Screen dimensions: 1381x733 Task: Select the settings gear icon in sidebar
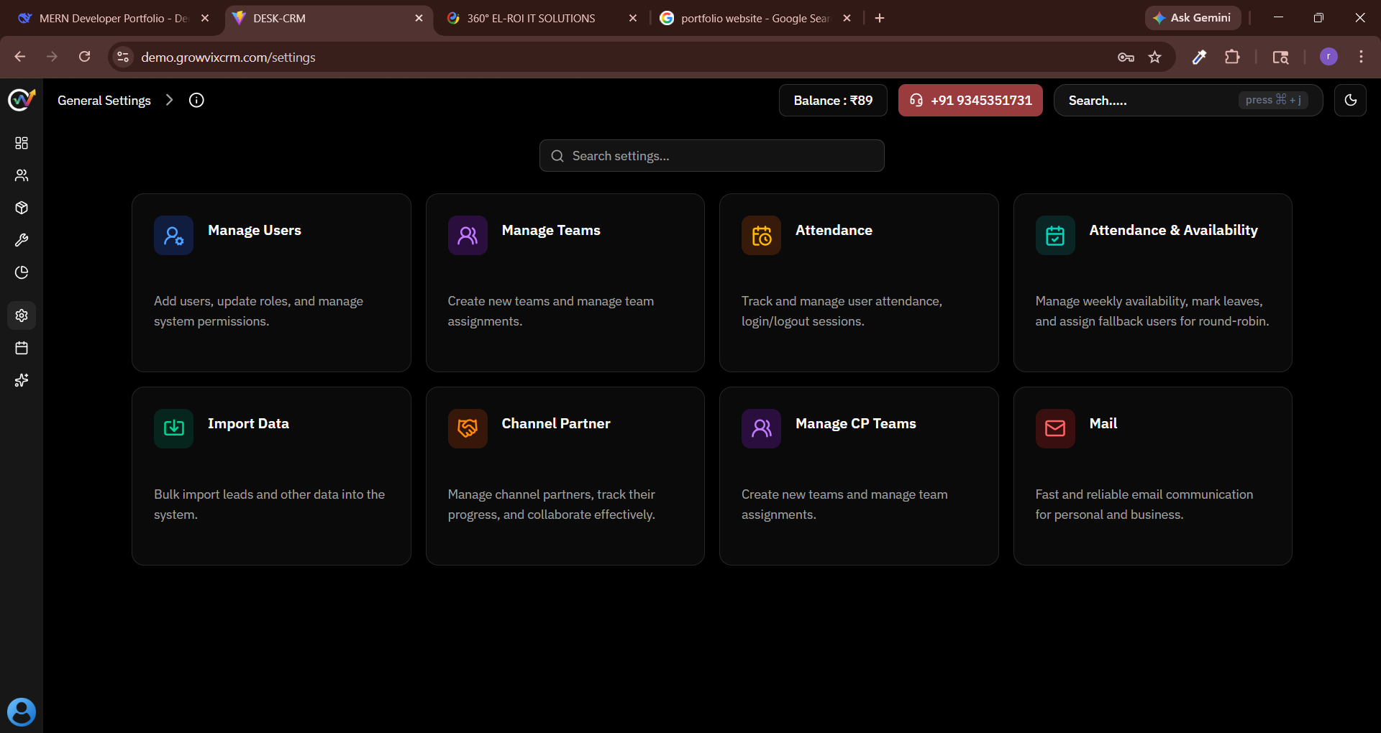click(22, 315)
